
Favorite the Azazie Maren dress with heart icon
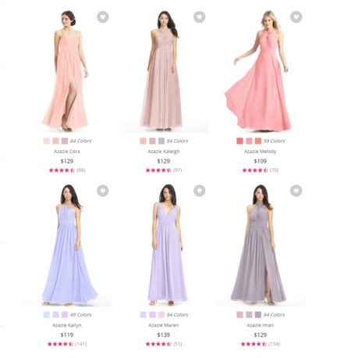pos(200,191)
